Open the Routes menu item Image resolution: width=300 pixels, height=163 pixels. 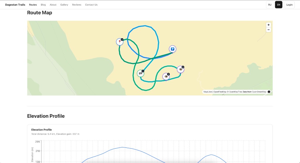tap(33, 5)
